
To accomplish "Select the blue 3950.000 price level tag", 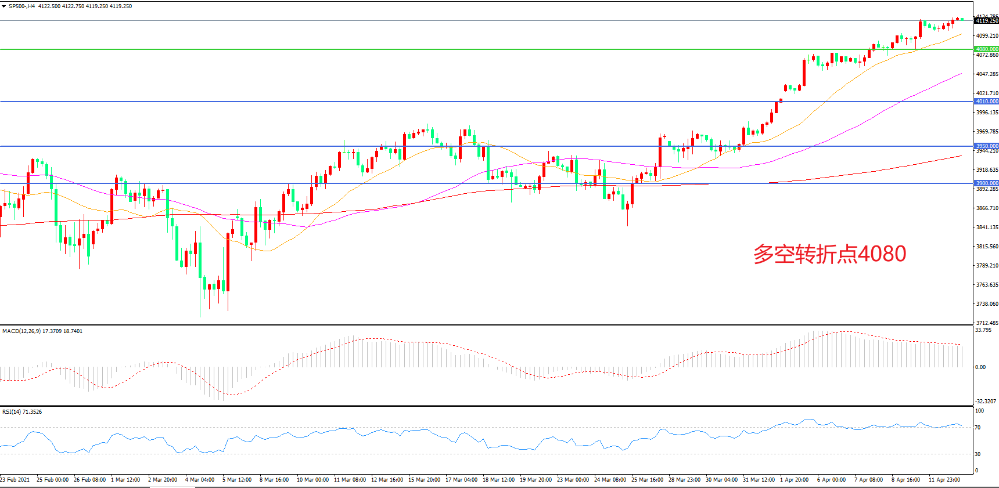I will [x=986, y=146].
